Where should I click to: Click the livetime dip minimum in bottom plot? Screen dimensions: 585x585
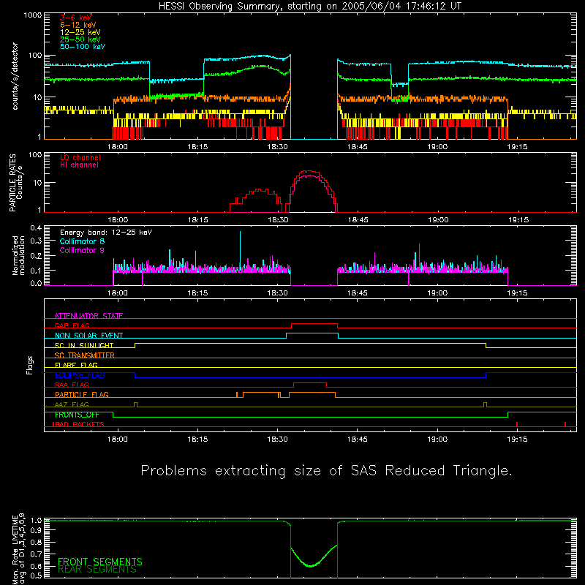point(310,566)
